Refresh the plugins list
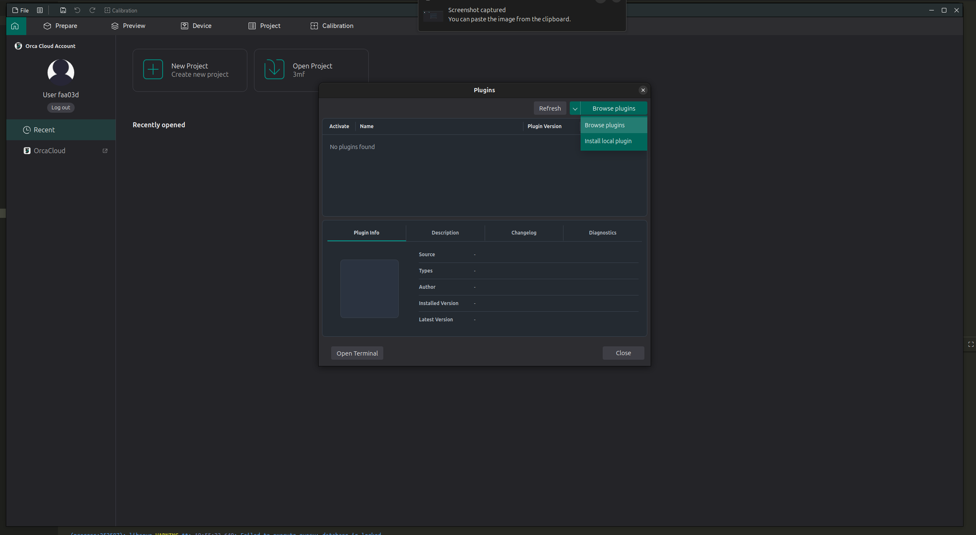976x535 pixels. (550, 108)
